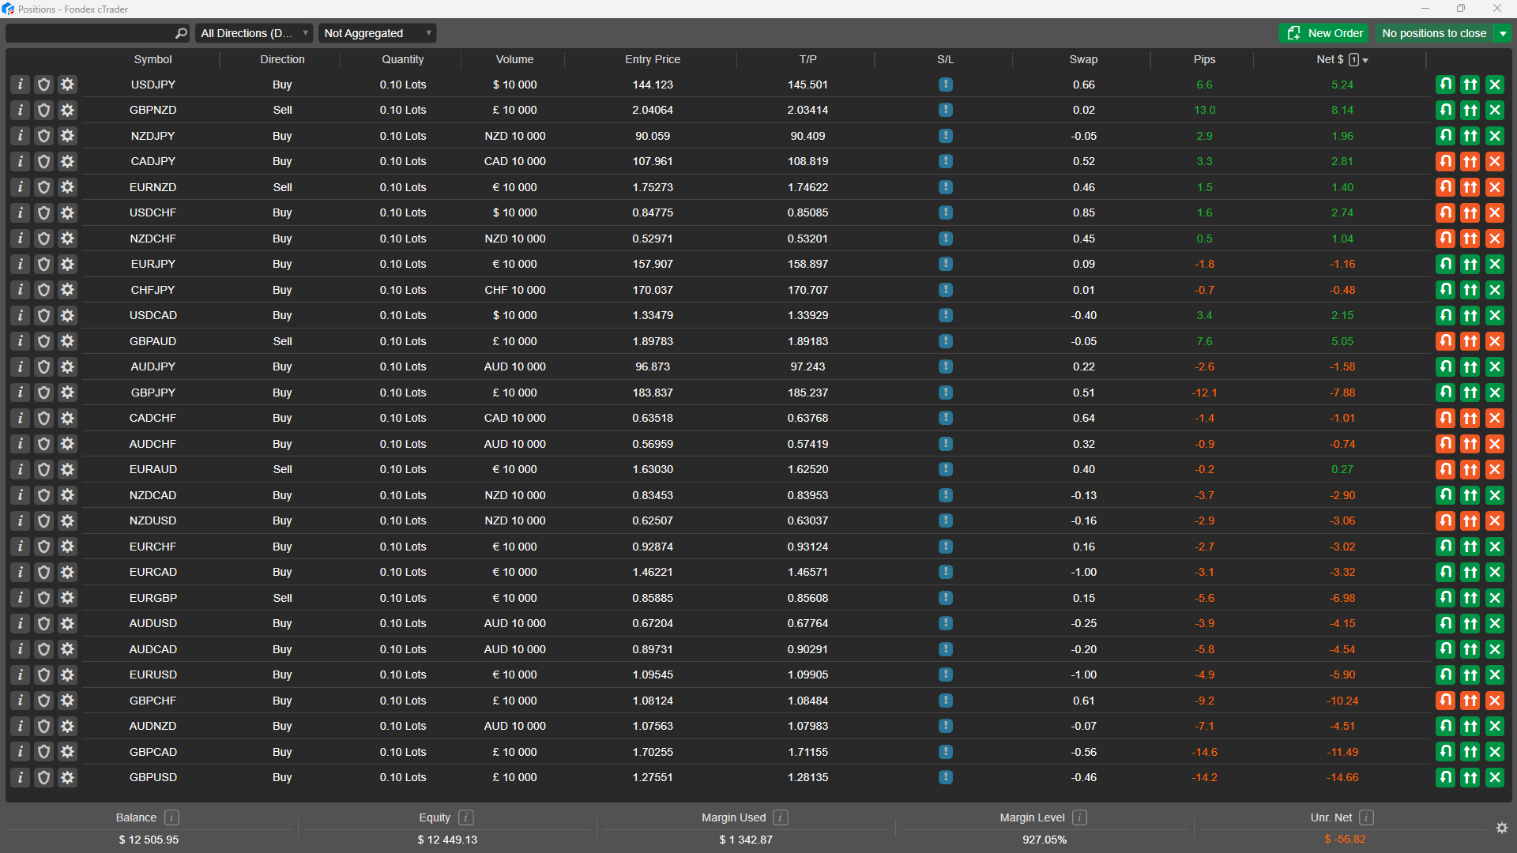The image size is (1517, 853).
Task: Close the GBPJPY position
Action: (x=1494, y=393)
